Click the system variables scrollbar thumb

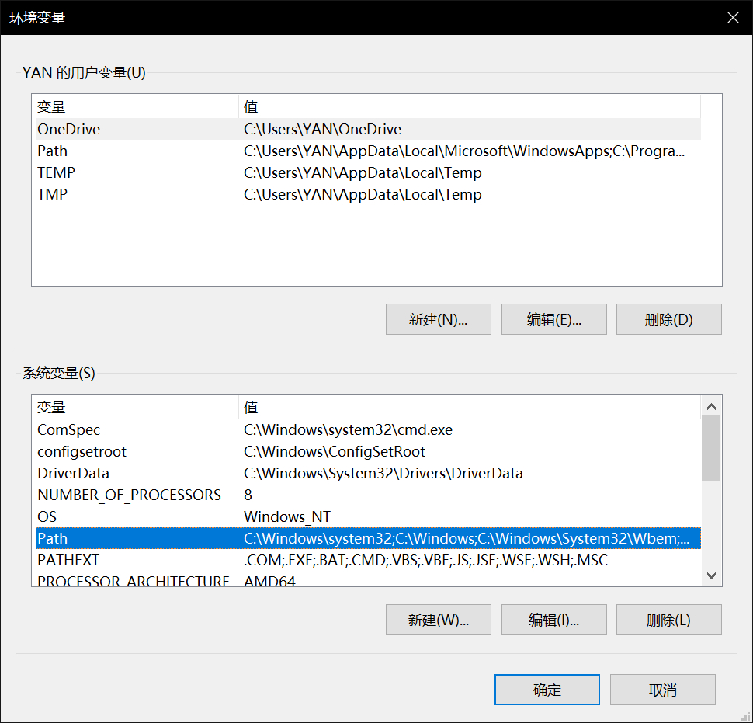(x=711, y=448)
